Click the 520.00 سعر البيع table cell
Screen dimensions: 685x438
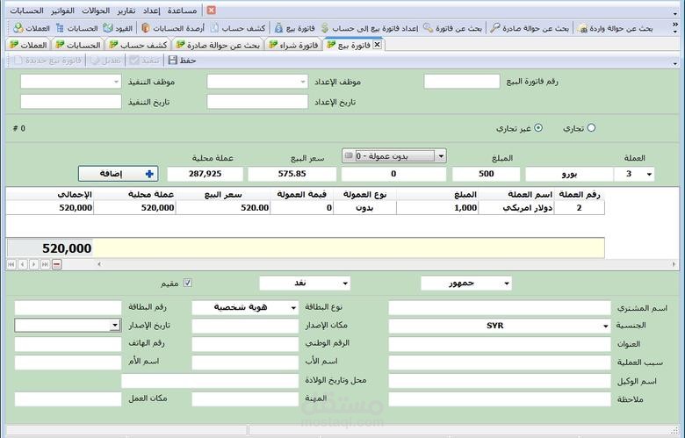(223, 208)
